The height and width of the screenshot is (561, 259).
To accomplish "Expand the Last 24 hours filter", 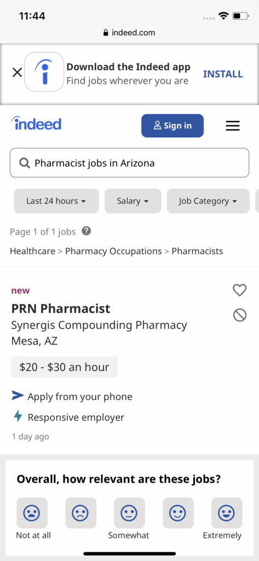I will pyautogui.click(x=56, y=201).
